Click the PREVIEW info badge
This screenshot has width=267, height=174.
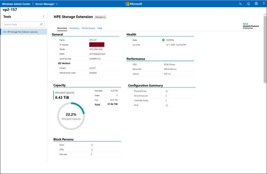[x=100, y=17]
